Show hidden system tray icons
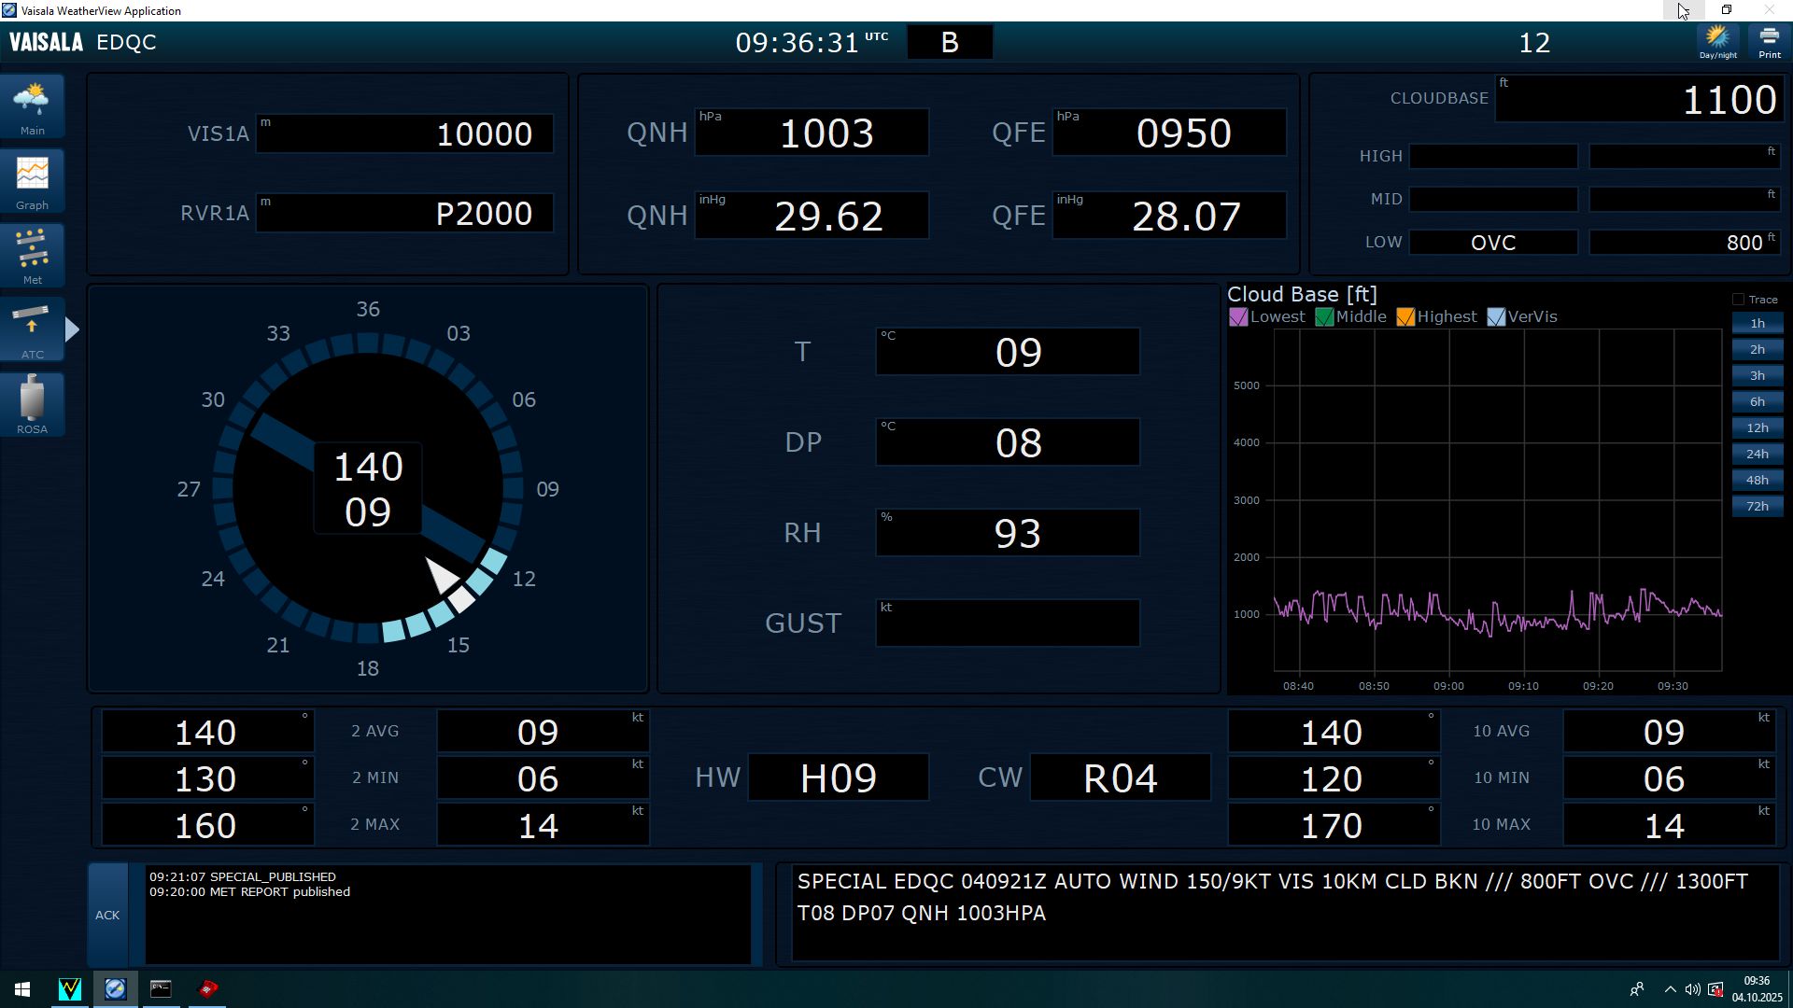 (1670, 989)
